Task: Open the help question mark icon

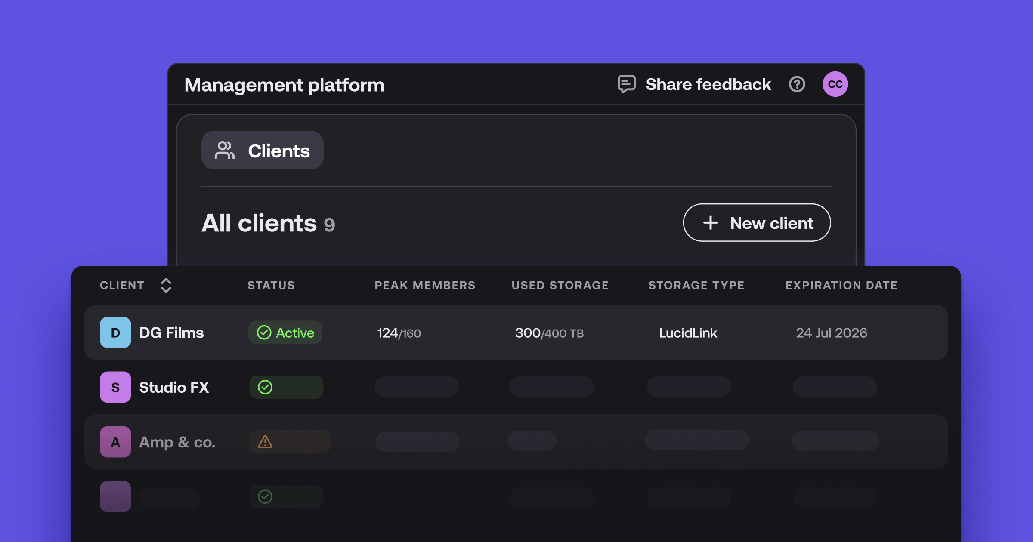Action: pos(797,84)
